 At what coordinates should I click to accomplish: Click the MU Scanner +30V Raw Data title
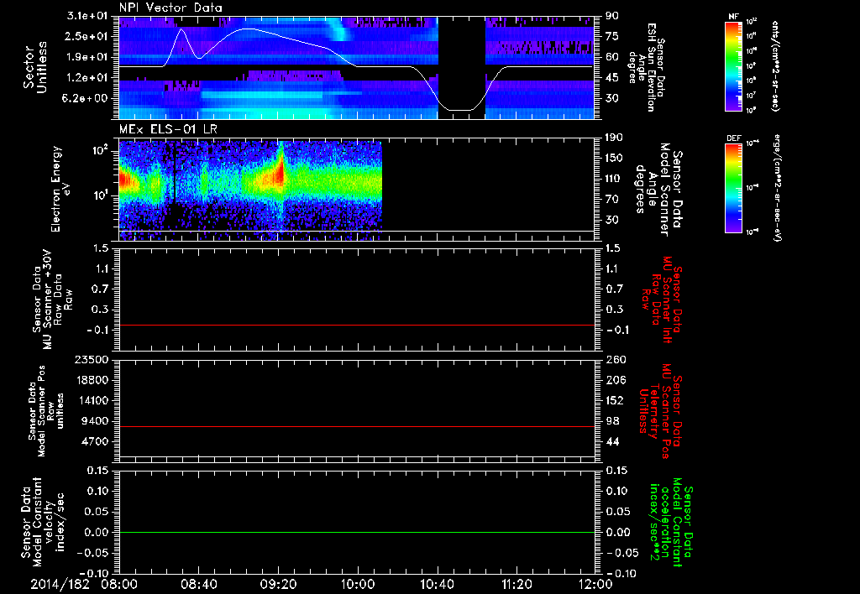coord(52,300)
